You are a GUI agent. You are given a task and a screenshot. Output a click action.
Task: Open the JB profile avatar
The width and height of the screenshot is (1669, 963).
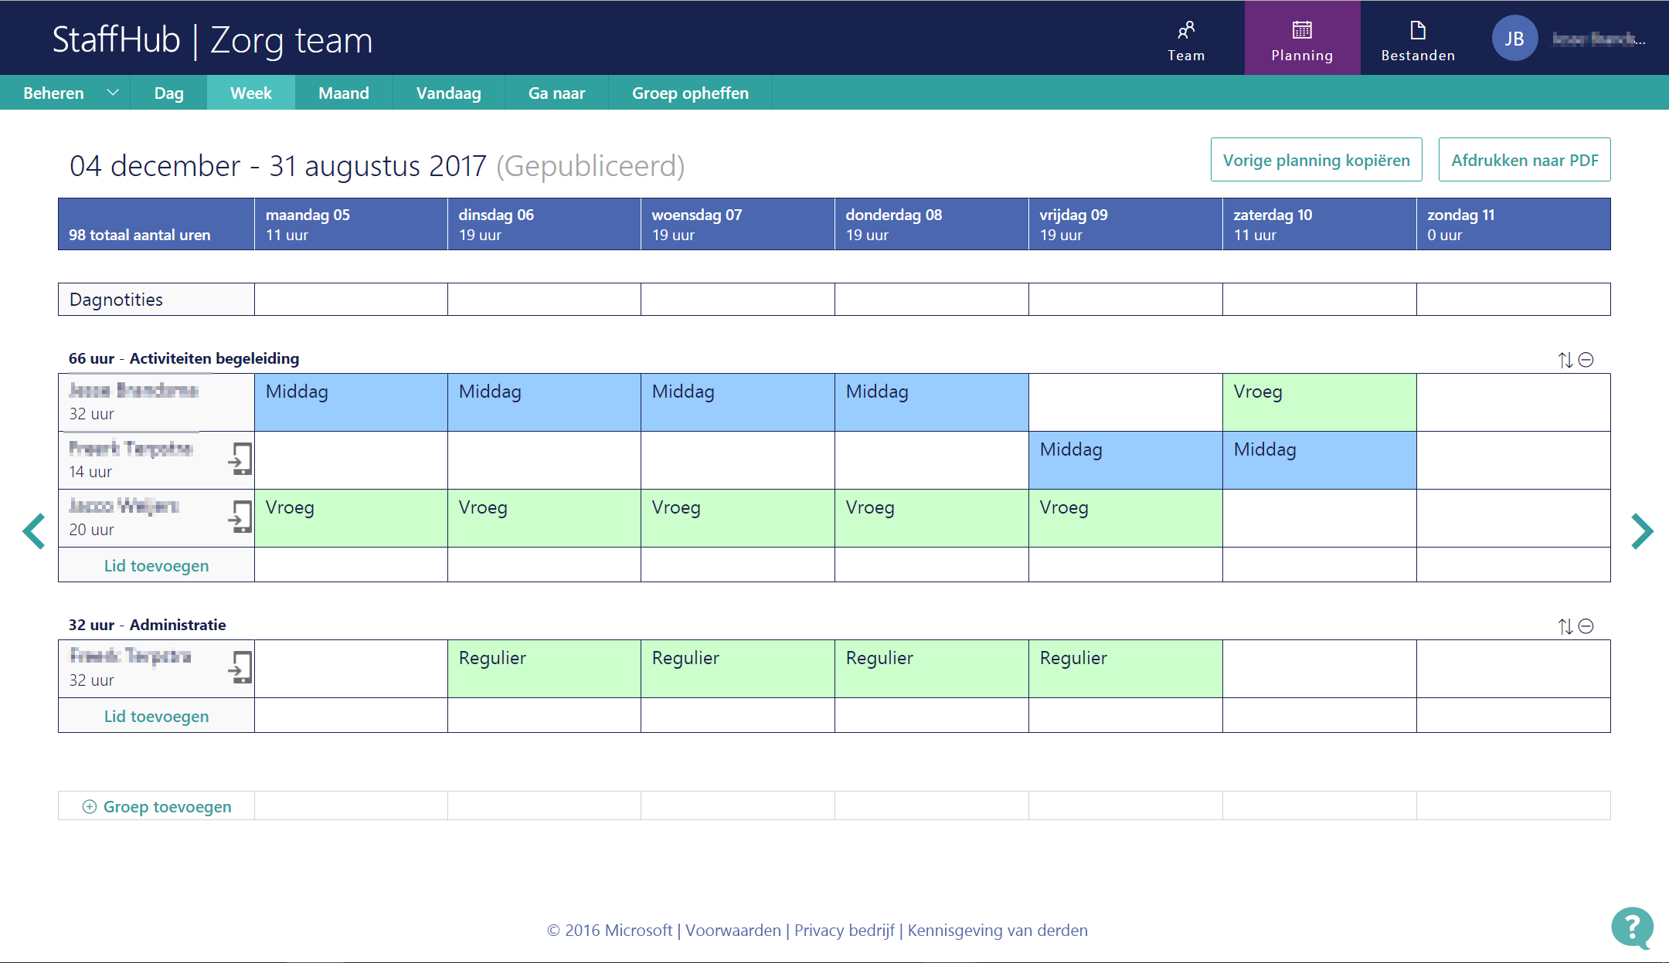1514,38
